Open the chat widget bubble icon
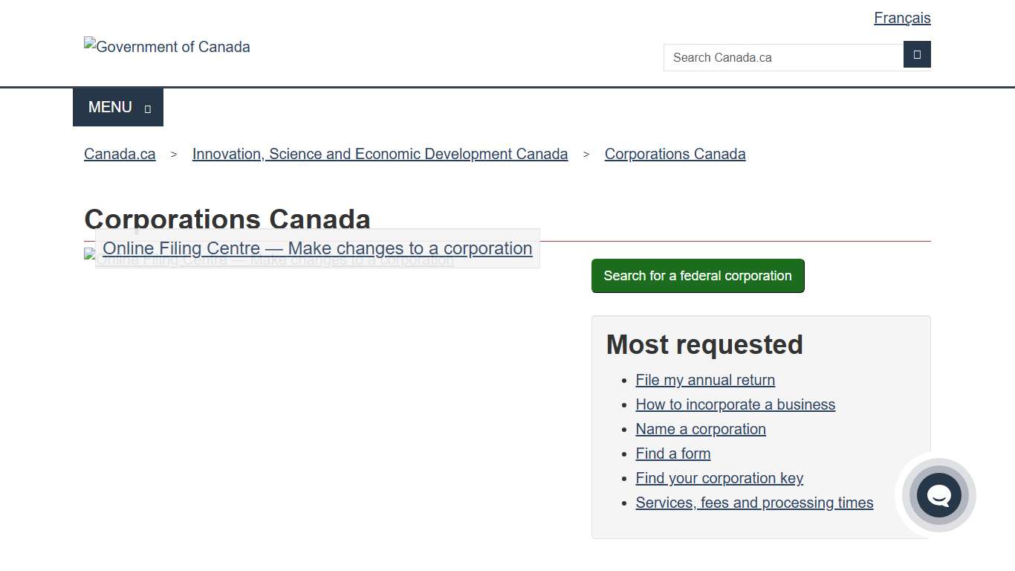Image resolution: width=1015 pixels, height=571 pixels. pyautogui.click(x=938, y=495)
